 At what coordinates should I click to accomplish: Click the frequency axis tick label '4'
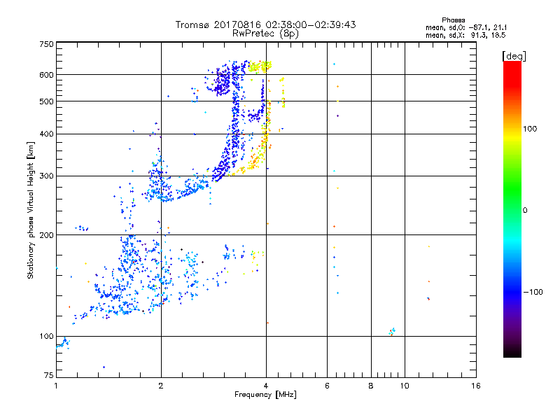click(x=266, y=386)
